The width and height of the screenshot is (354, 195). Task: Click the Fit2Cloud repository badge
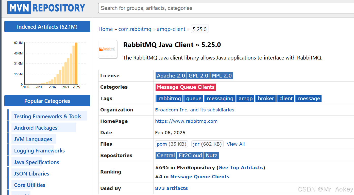(190, 155)
